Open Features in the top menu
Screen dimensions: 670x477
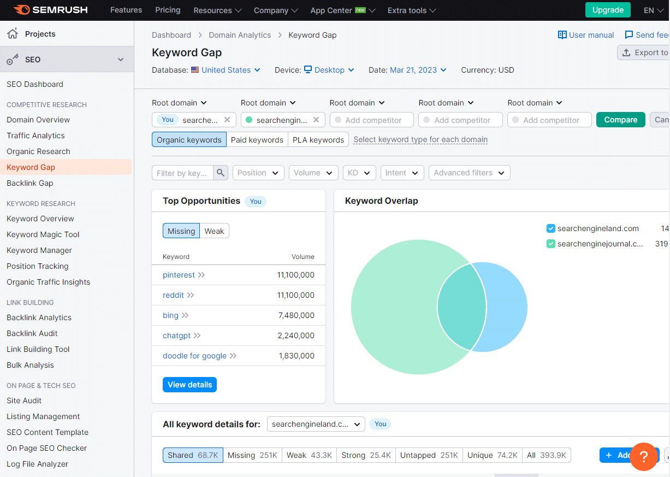tap(126, 10)
